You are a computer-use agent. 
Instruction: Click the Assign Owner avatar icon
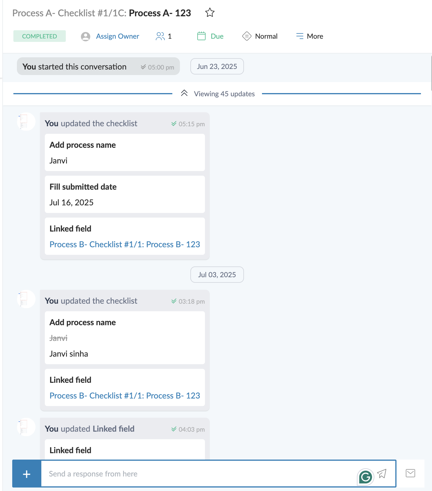(x=86, y=36)
